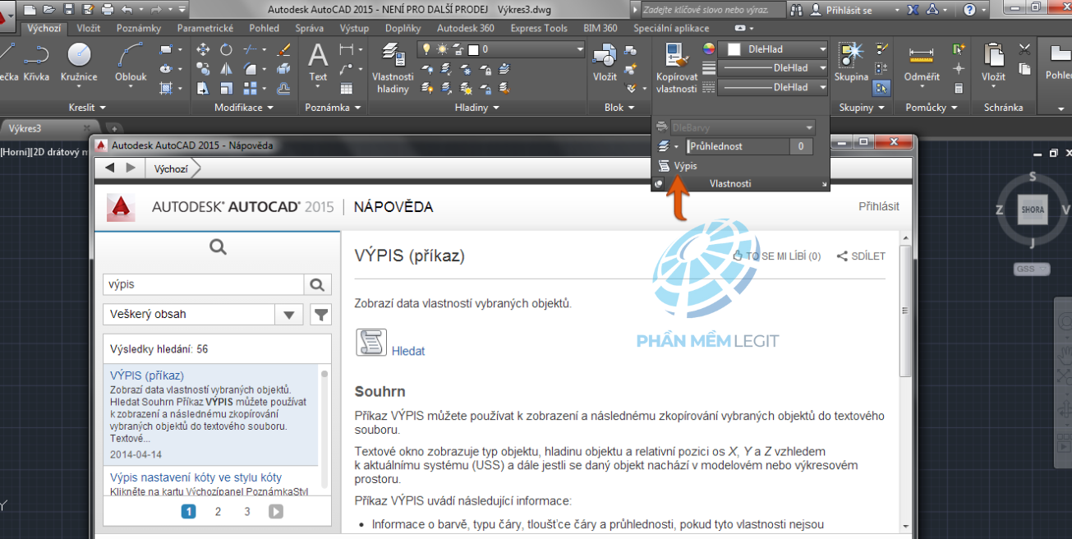Click the Undo arrow in quick access toolbar

127,10
